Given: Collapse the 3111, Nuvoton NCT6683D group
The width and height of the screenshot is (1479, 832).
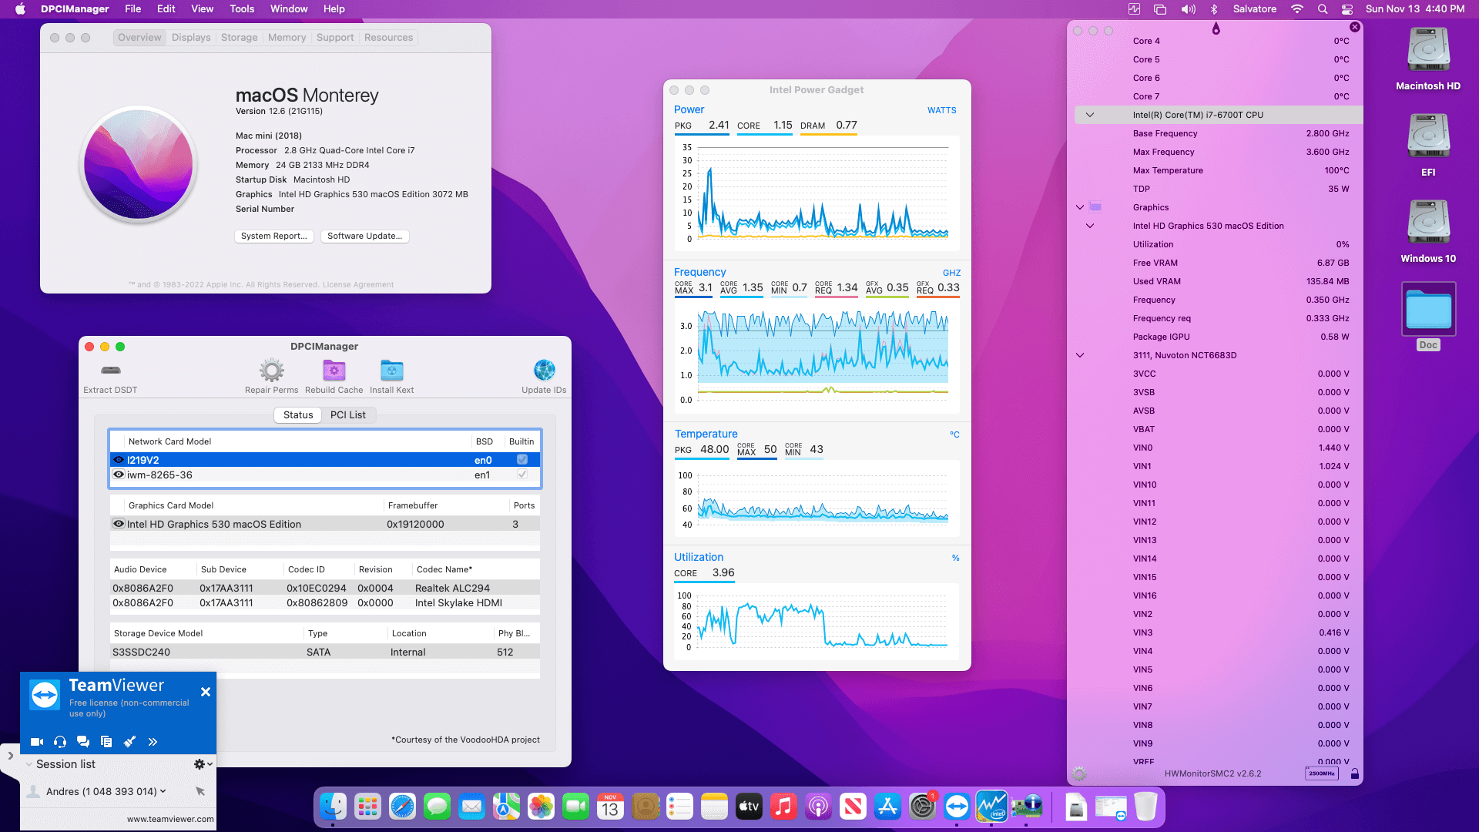Looking at the screenshot, I should [x=1080, y=355].
